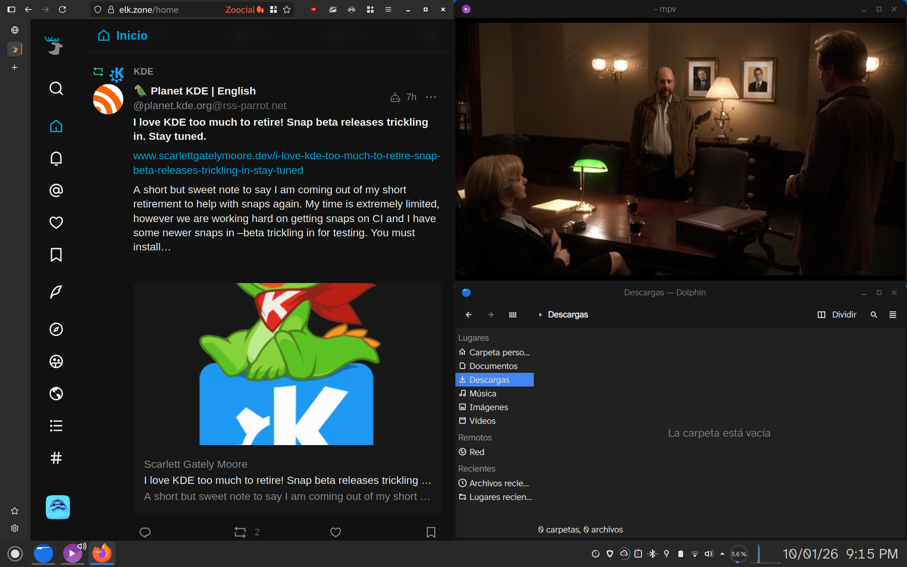
Task: Select Documentos in Dolphin places panel
Action: [x=493, y=366]
